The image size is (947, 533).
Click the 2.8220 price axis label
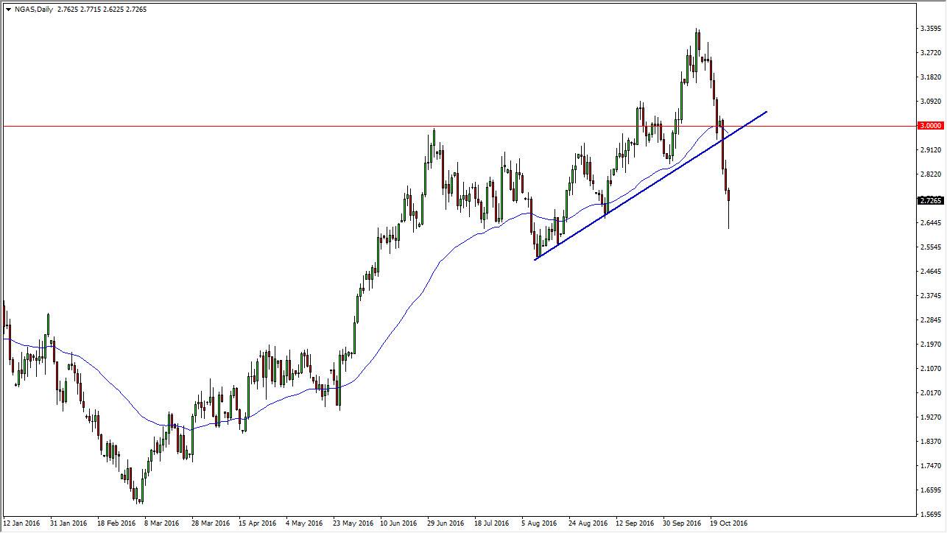pos(932,174)
